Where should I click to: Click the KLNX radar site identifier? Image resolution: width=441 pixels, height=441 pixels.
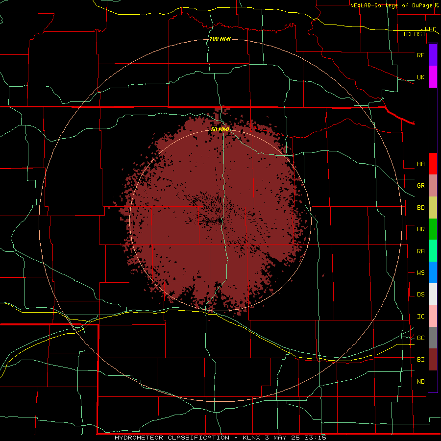coord(251,438)
